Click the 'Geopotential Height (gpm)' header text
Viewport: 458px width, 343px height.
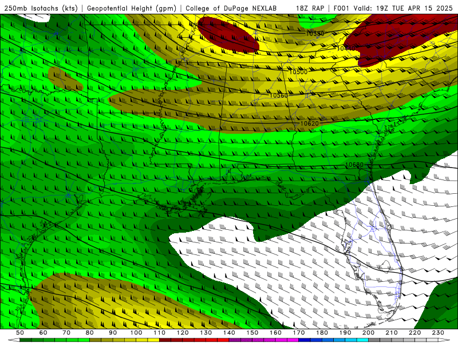[x=132, y=8]
